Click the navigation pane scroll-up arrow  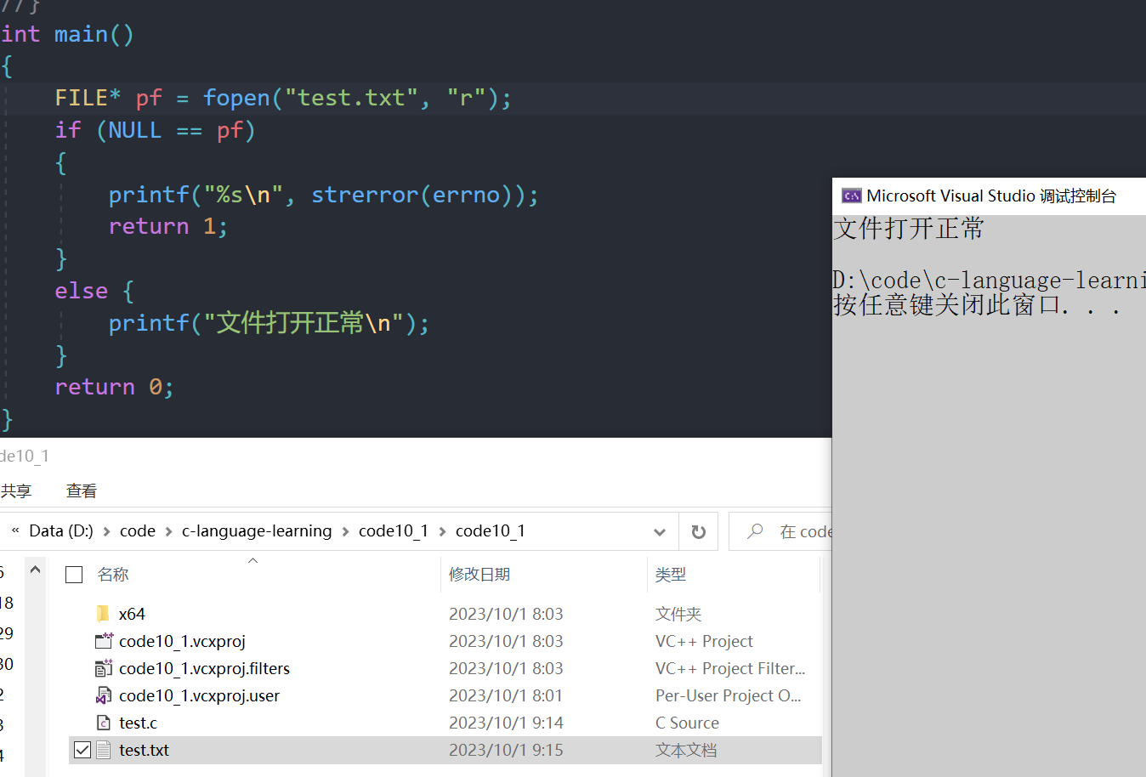(x=35, y=570)
